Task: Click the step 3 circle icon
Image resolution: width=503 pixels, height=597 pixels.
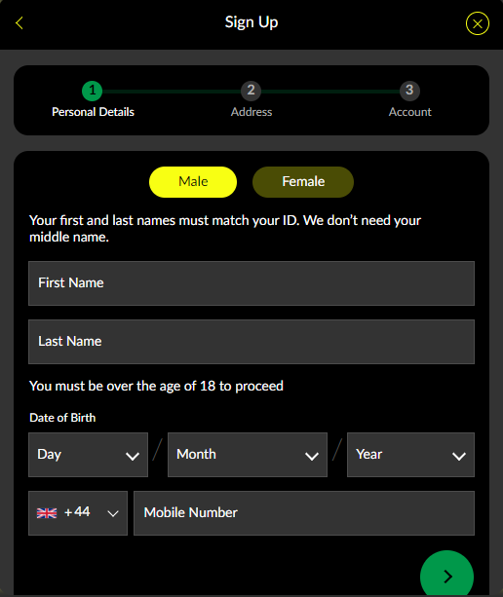Action: pyautogui.click(x=409, y=91)
